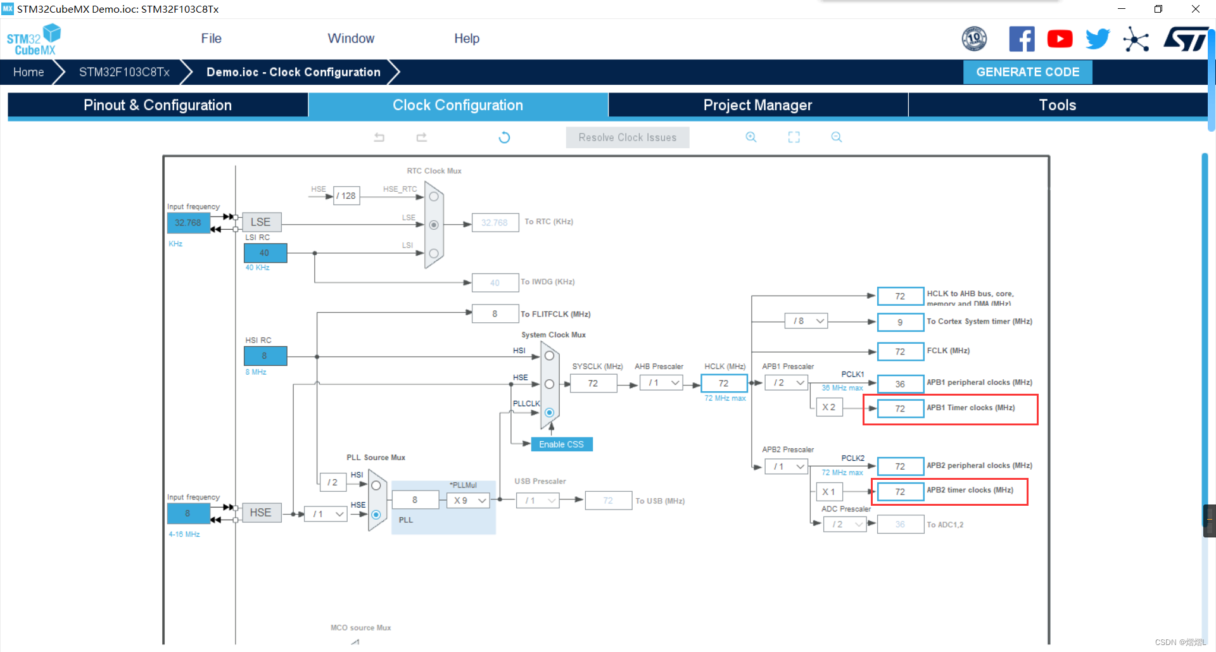The width and height of the screenshot is (1216, 652).
Task: Click the GENERATE CODE button
Action: [1028, 72]
